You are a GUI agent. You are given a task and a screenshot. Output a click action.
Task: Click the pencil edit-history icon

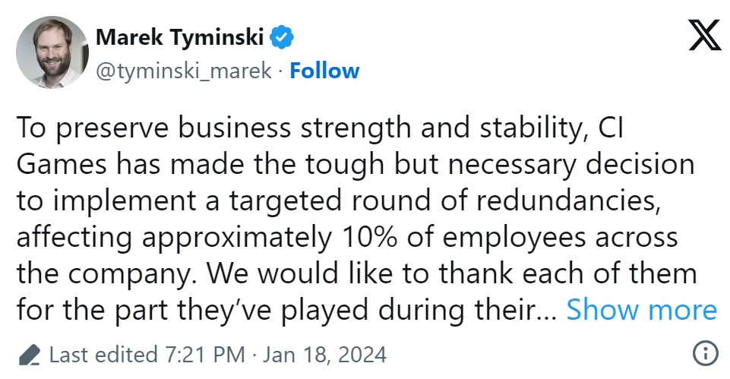tap(29, 355)
